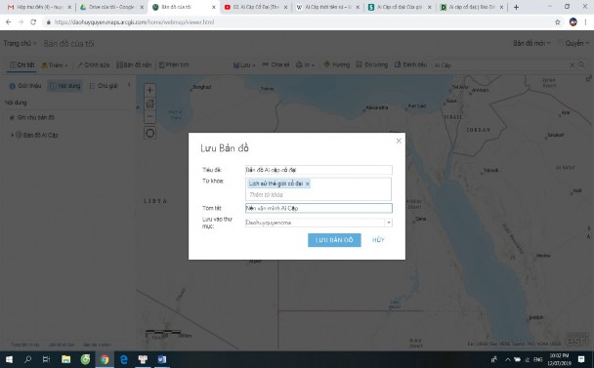Image resolution: width=594 pixels, height=368 pixels.
Task: Switch to Chi tiết tab
Action: pos(21,64)
